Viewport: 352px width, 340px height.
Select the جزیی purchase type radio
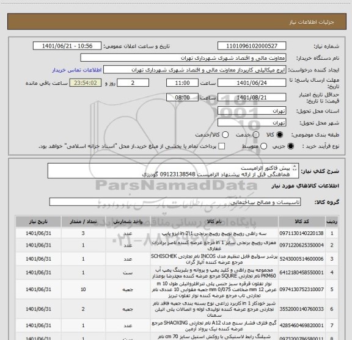[290, 146]
